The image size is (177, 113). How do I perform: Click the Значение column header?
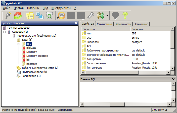click(150, 29)
